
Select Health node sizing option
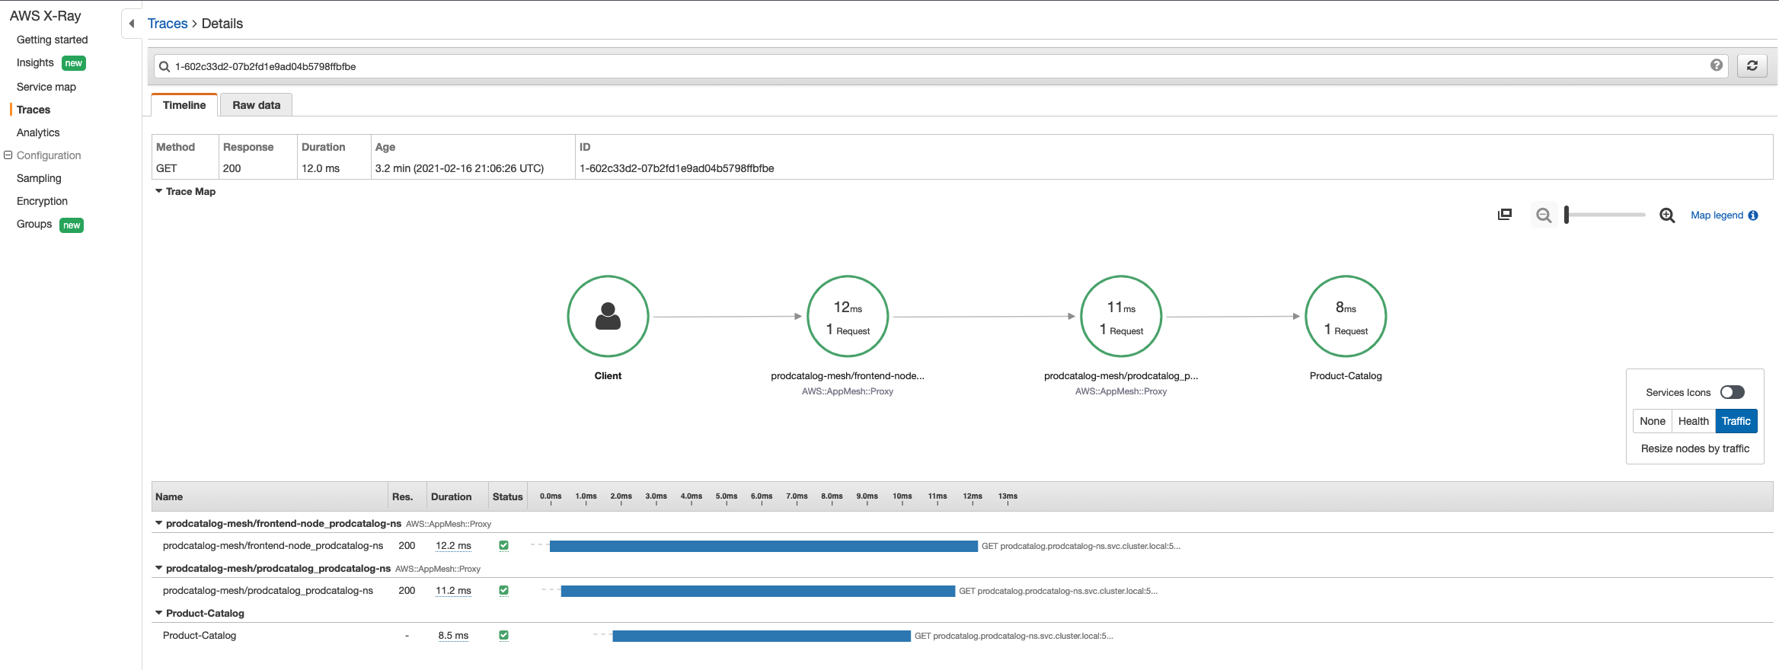coord(1694,421)
